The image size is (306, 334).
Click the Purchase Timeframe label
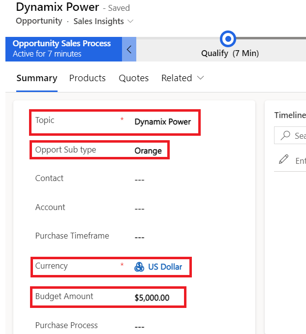pos(72,236)
